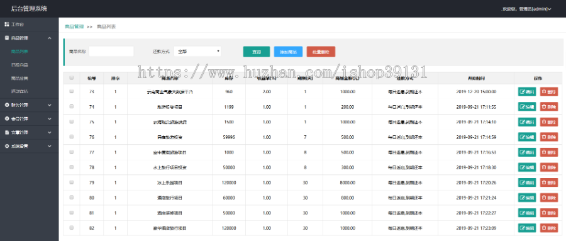The image size is (566, 241).
Task: Click the stock value 59996
Action: click(x=229, y=137)
